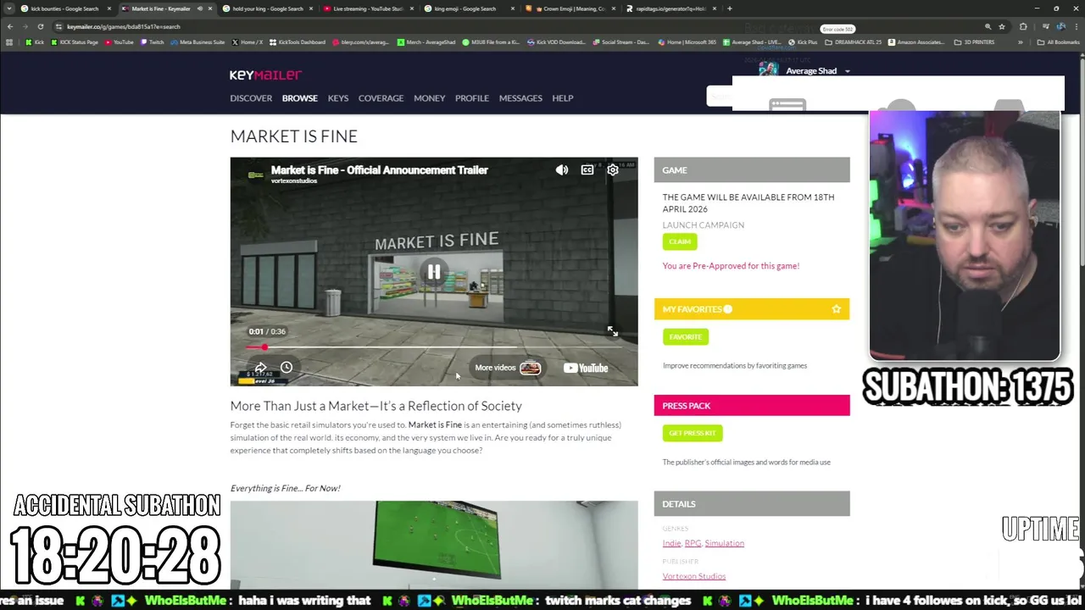Open the browser extensions puzzle icon
The width and height of the screenshot is (1085, 610).
point(1023,26)
